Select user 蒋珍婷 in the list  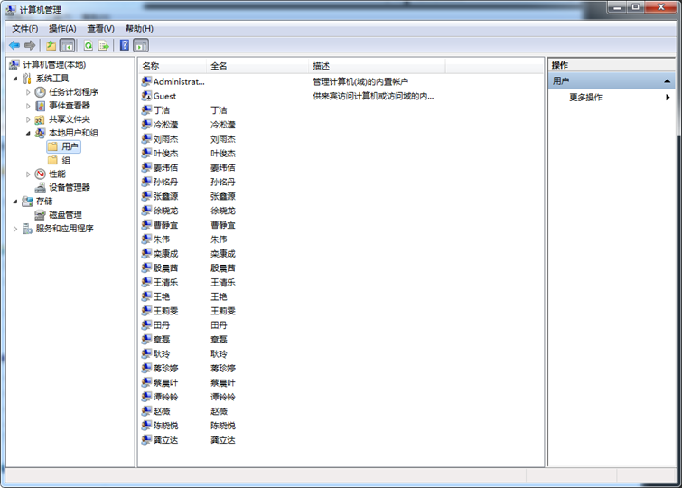click(x=165, y=369)
